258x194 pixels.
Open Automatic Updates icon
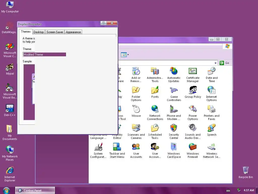click(x=174, y=75)
